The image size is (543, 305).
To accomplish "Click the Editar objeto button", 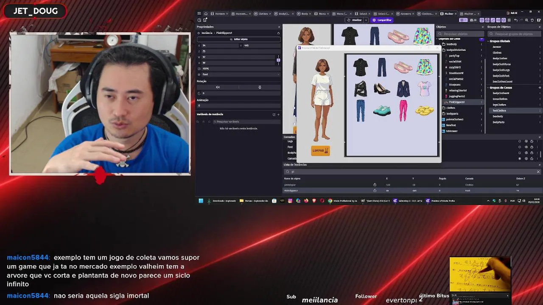I will (x=238, y=39).
